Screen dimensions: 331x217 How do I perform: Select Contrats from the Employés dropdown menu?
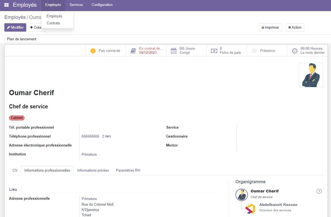[53, 23]
